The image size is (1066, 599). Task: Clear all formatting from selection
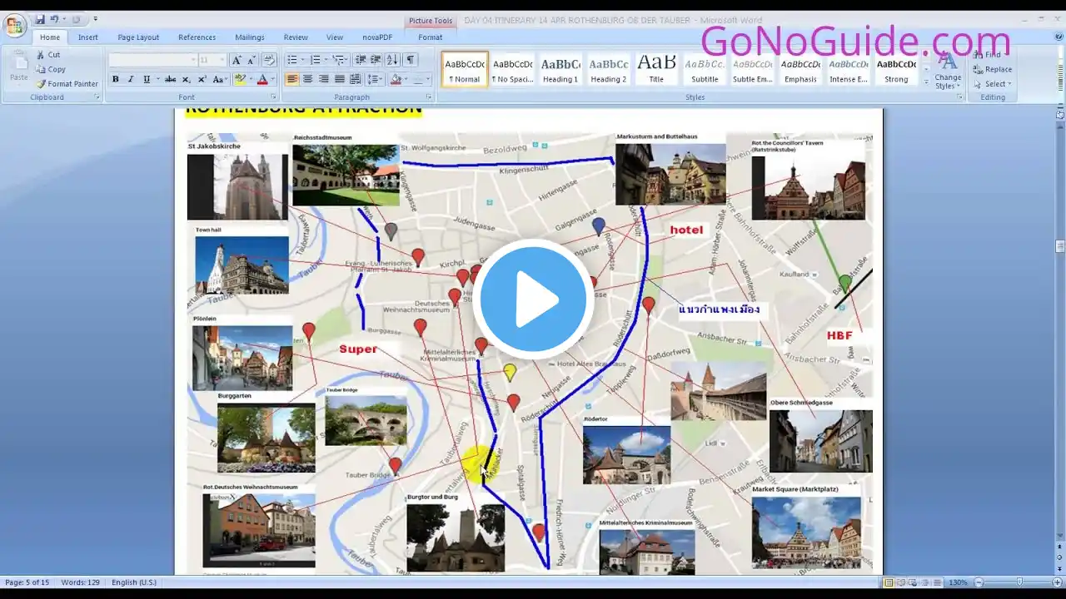point(268,60)
